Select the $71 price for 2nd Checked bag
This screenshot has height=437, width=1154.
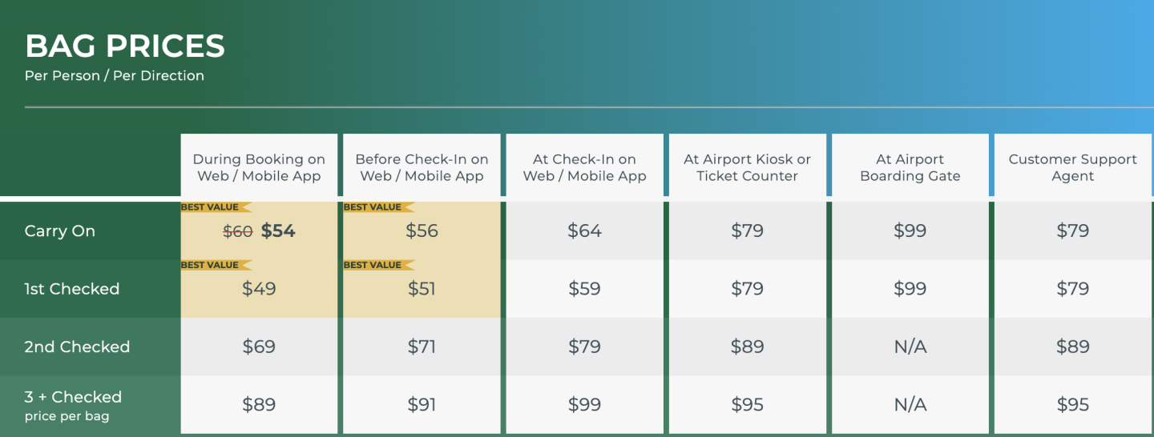pyautogui.click(x=422, y=347)
